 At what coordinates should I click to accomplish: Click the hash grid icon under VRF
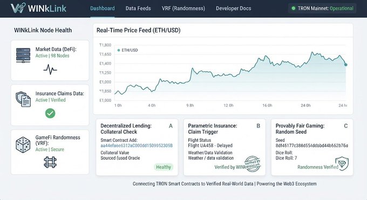click(x=50, y=162)
